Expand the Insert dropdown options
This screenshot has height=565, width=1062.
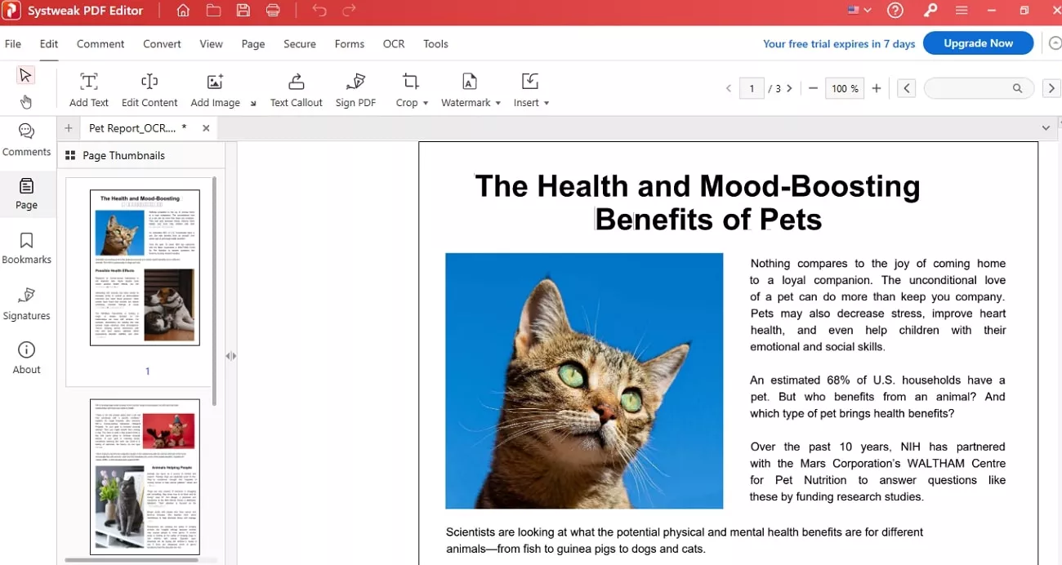531,90
